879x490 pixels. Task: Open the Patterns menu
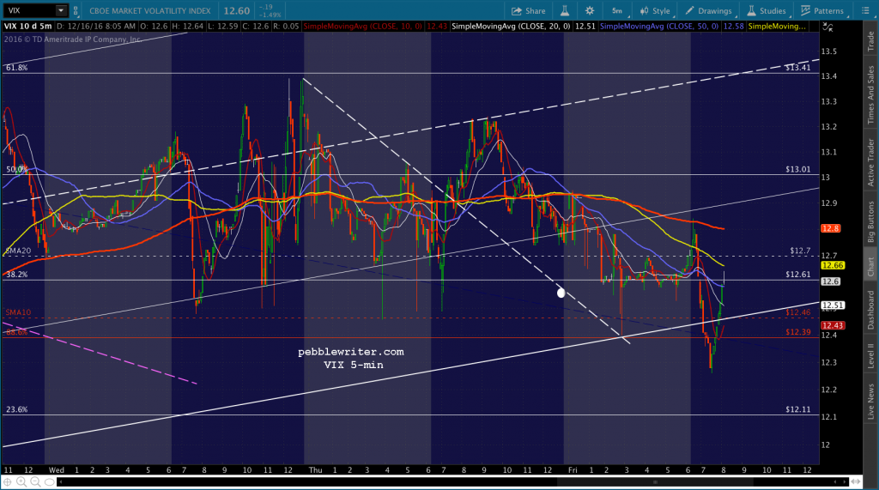[821, 11]
